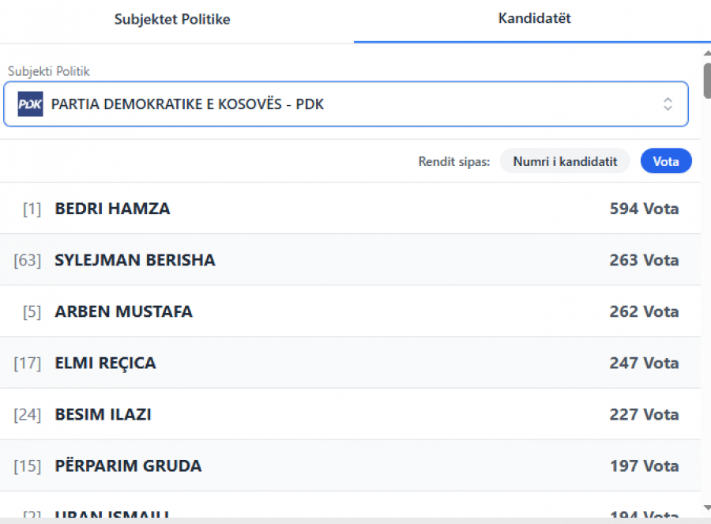Click candidate number [63] label

pyautogui.click(x=27, y=260)
